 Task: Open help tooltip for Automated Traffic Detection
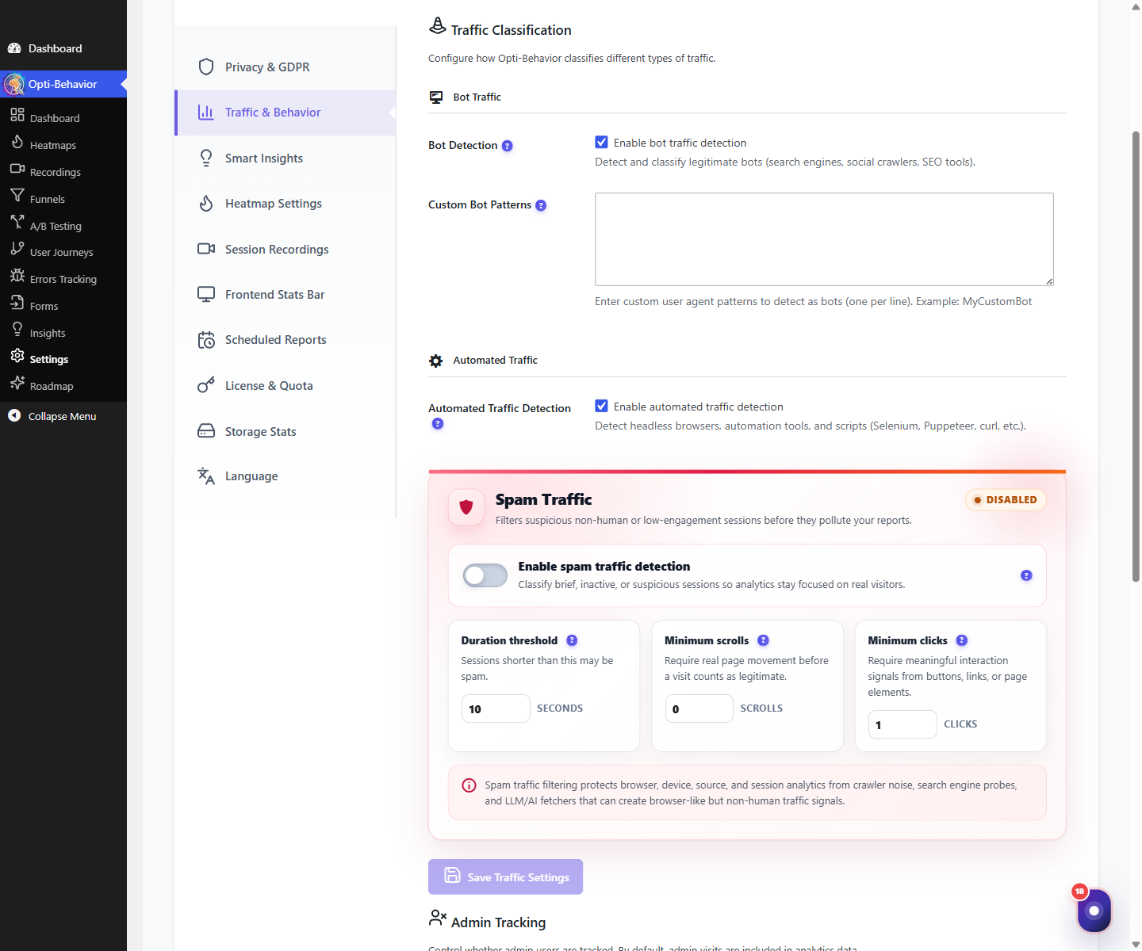[x=438, y=424]
